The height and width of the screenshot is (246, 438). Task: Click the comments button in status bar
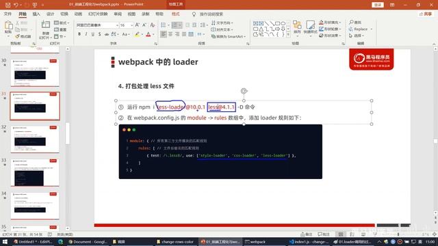click(324, 234)
